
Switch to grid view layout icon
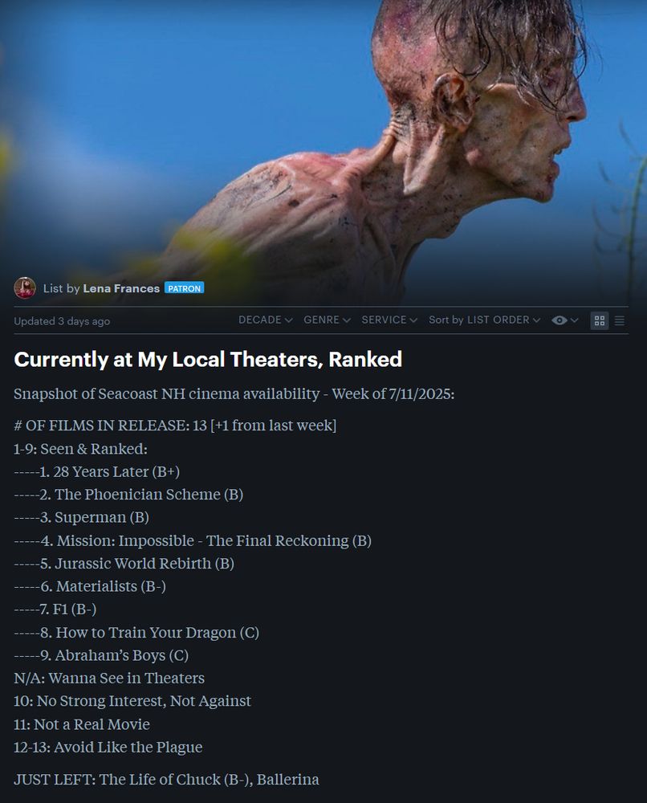click(600, 320)
